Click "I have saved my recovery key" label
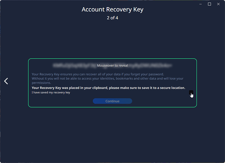Image resolution: width=225 pixels, height=163 pixels. pyautogui.click(x=51, y=93)
